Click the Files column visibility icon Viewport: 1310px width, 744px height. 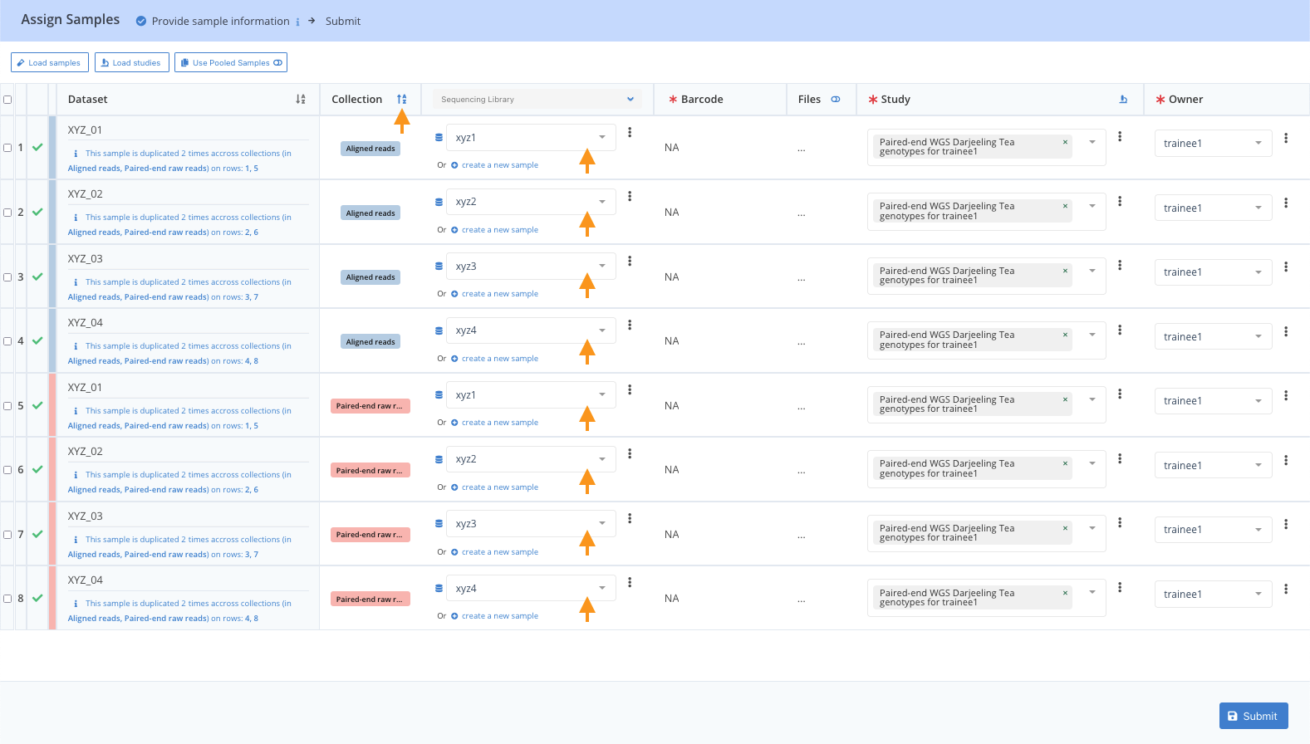tap(836, 100)
